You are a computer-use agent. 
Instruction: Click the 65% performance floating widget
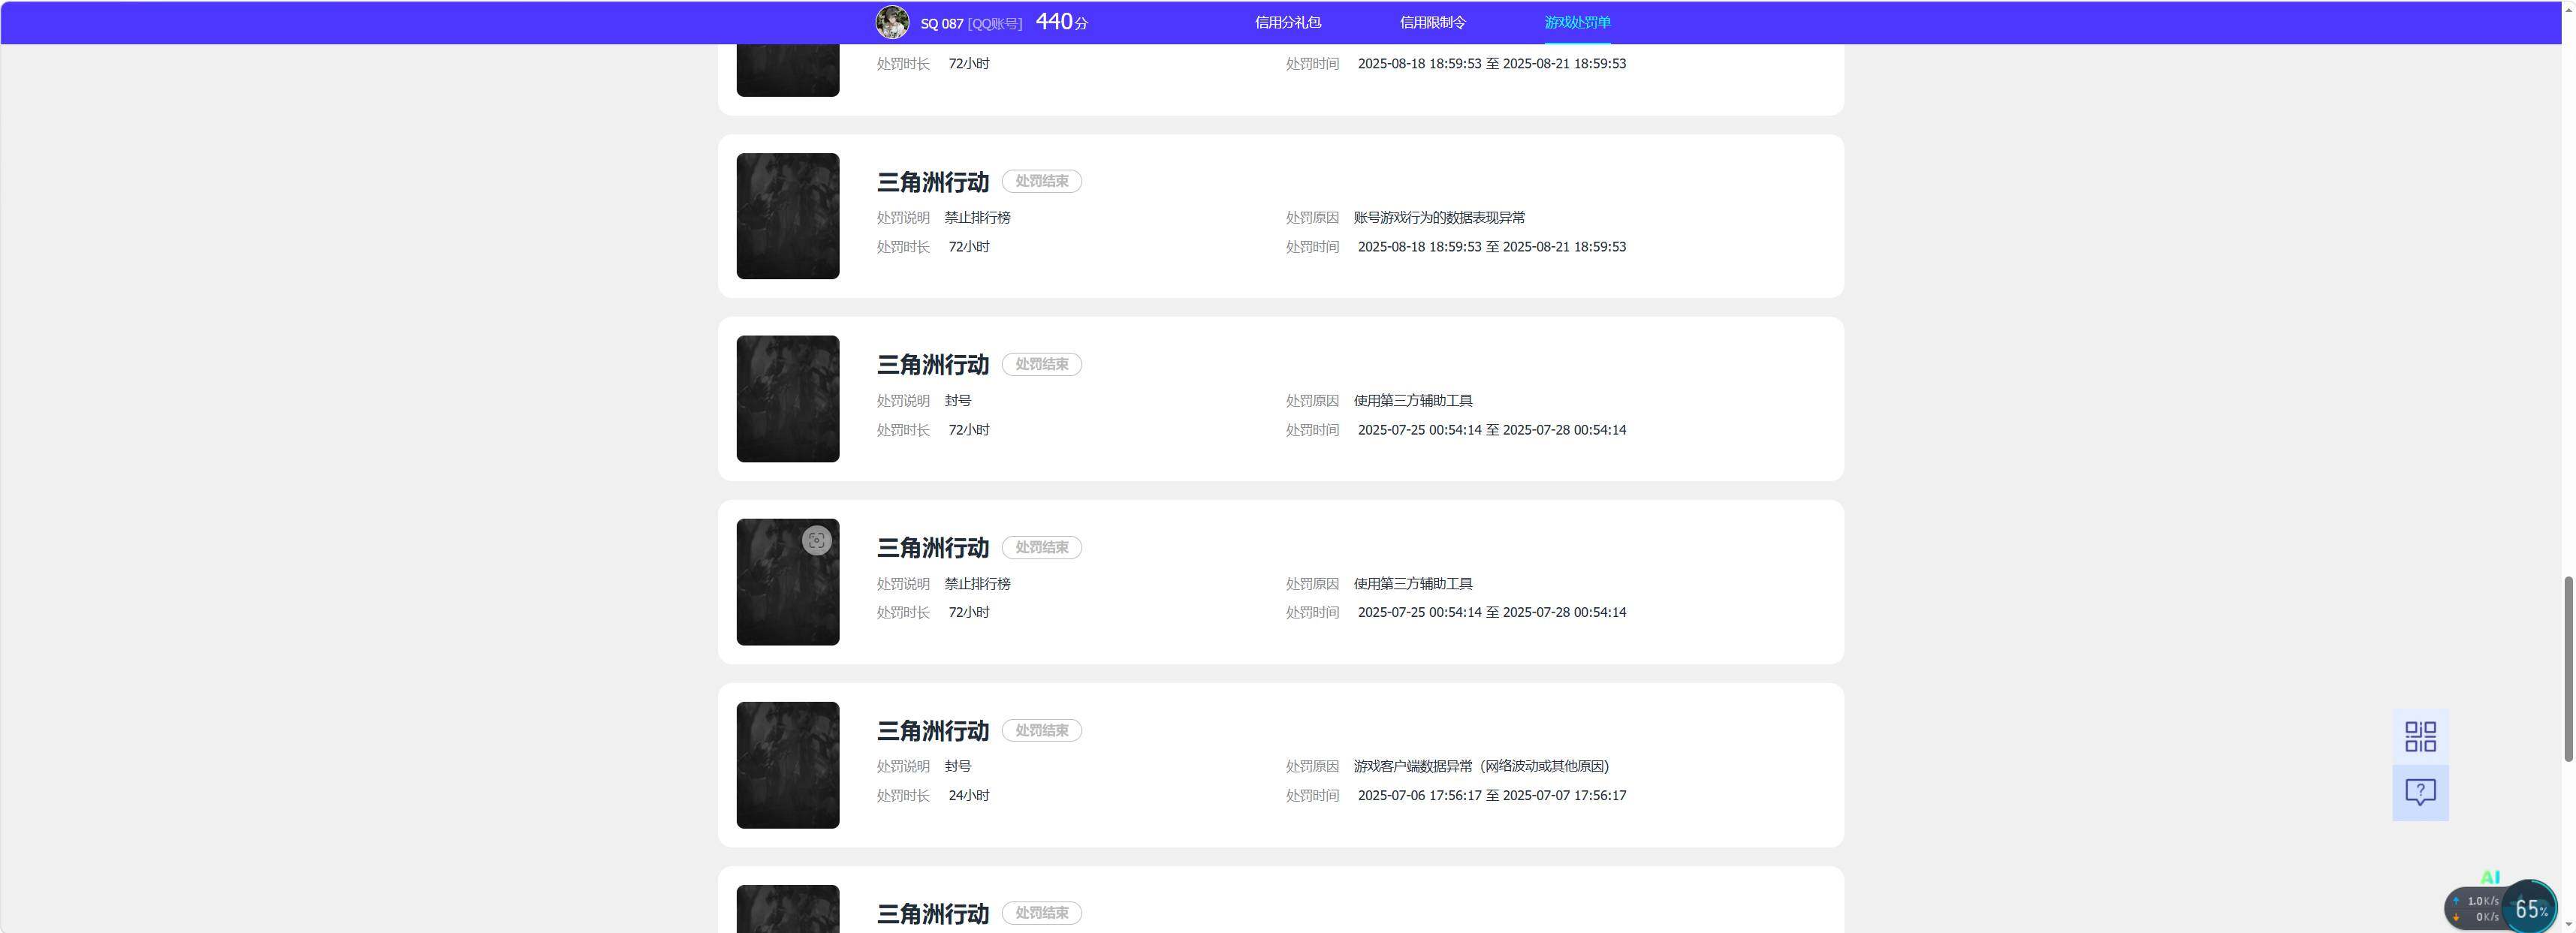[x=2530, y=908]
